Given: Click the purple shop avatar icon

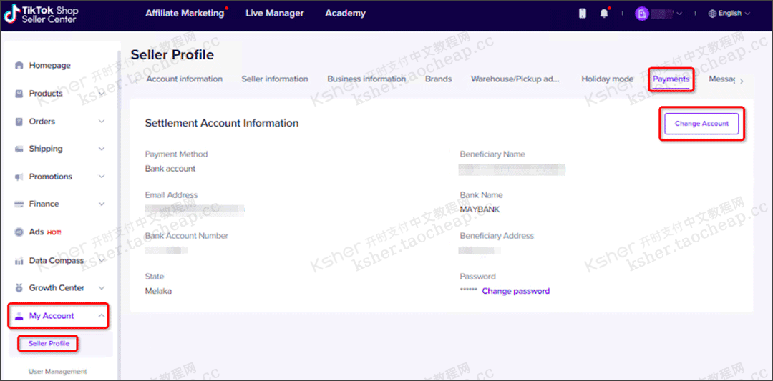Looking at the screenshot, I should click(x=641, y=14).
